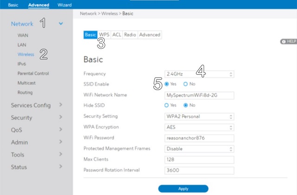297x195 pixels.
Task: Click the Apply button
Action: [183, 189]
